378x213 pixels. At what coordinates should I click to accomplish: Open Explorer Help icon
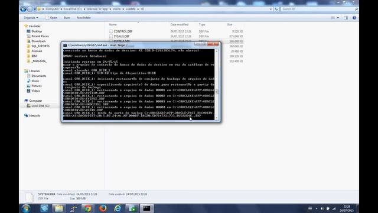[x=354, y=18]
